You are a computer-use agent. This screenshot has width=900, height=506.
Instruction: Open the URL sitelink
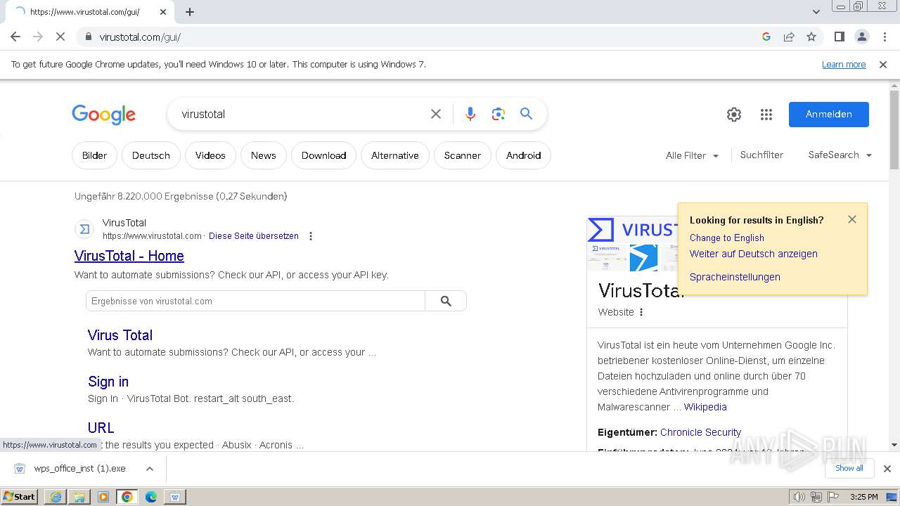pyautogui.click(x=101, y=428)
